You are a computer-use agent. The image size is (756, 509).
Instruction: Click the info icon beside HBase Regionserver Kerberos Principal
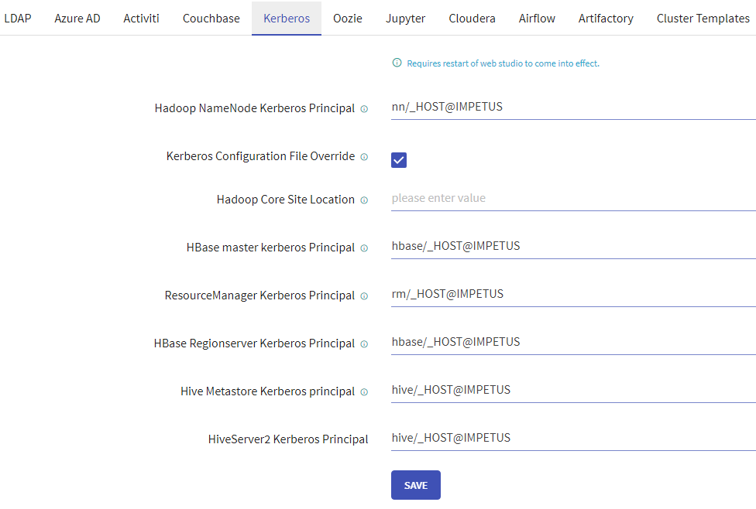tap(364, 343)
